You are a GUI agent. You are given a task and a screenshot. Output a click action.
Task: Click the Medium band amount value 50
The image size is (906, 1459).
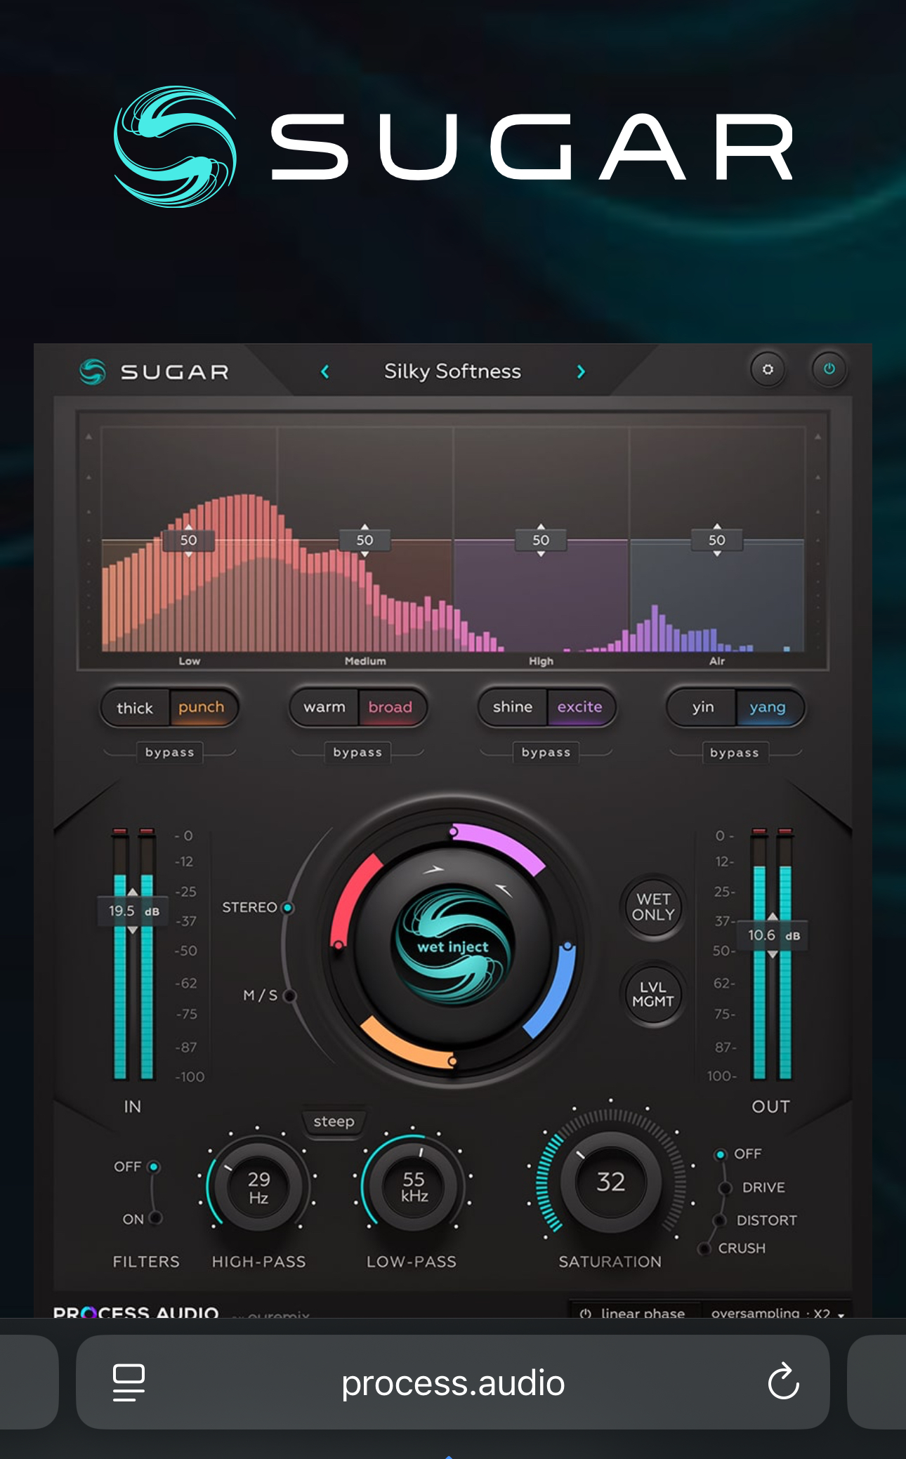coord(365,540)
